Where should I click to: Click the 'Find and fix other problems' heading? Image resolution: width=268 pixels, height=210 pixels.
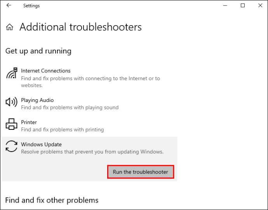[x=52, y=200]
